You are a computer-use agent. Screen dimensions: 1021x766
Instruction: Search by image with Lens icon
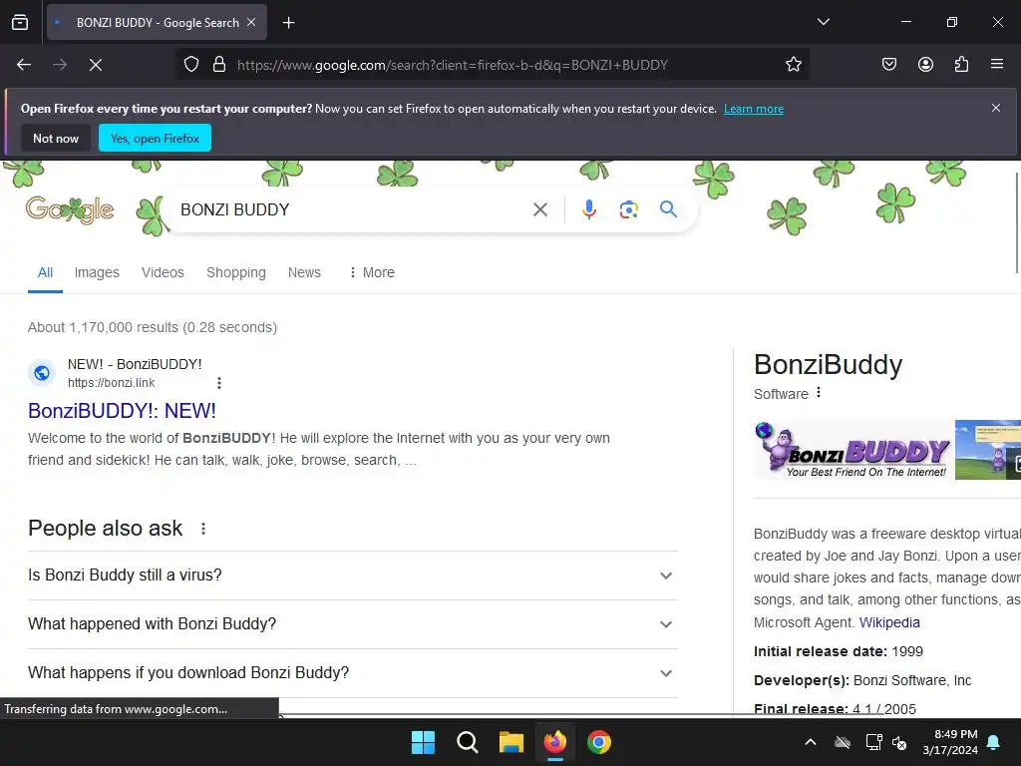click(628, 209)
